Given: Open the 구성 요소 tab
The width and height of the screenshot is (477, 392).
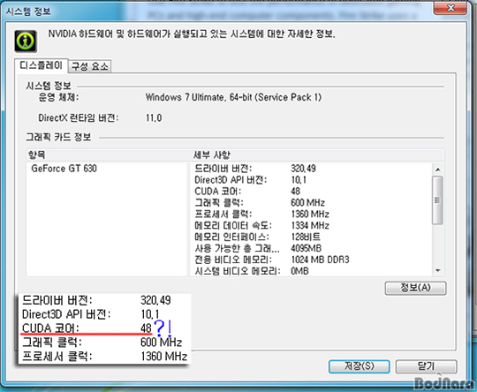Looking at the screenshot, I should tap(90, 66).
